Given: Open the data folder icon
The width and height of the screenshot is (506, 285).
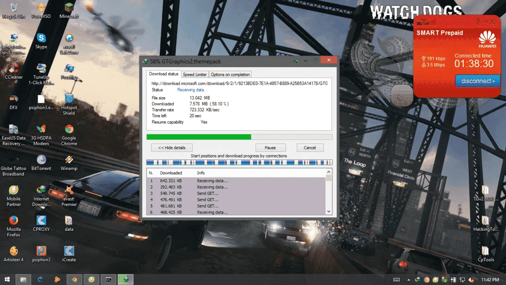Looking at the screenshot, I should pos(69,223).
